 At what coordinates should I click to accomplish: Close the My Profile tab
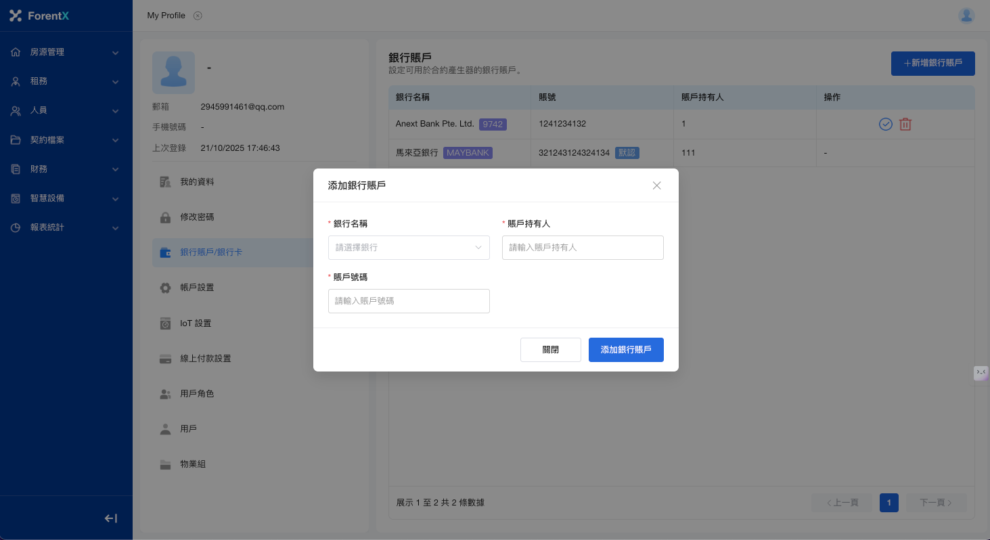(198, 16)
